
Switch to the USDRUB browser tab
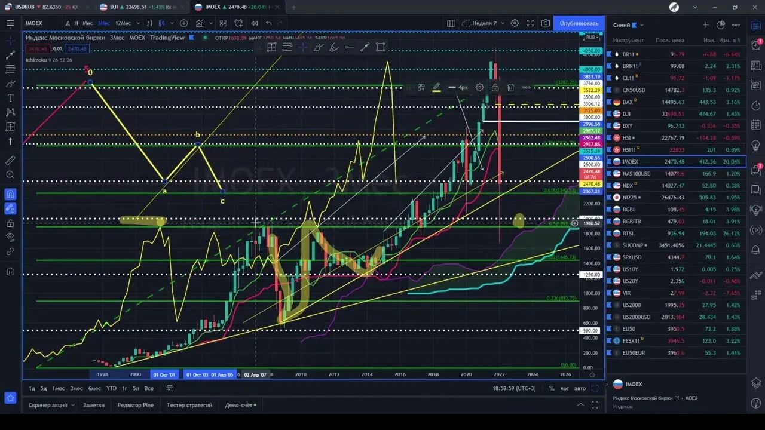[47, 7]
